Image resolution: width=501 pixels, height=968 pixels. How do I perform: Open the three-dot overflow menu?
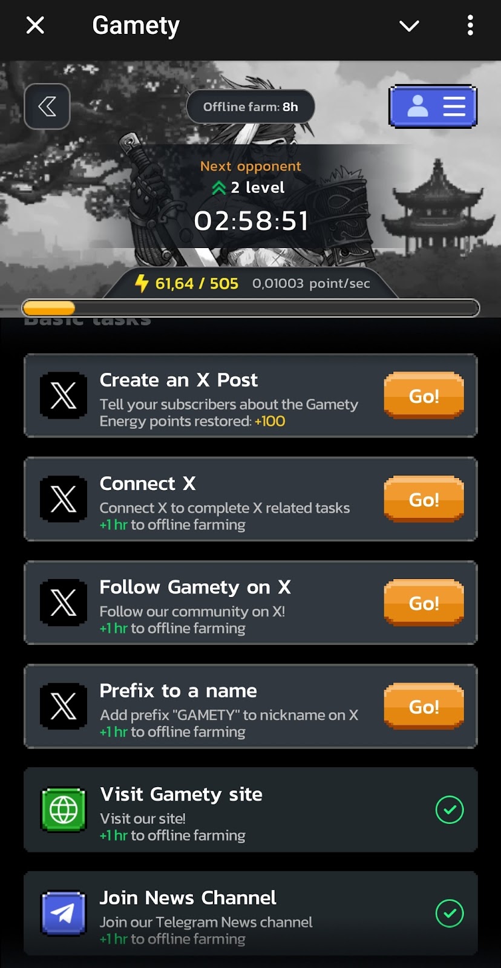click(x=470, y=25)
